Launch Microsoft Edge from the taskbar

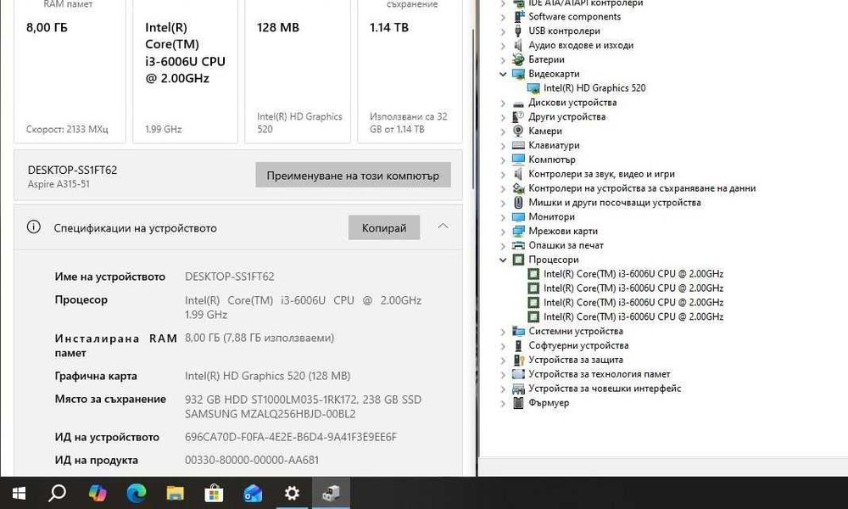coord(137,493)
